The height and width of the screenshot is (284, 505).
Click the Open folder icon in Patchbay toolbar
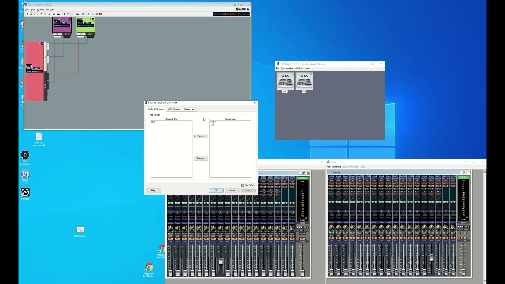31,14
